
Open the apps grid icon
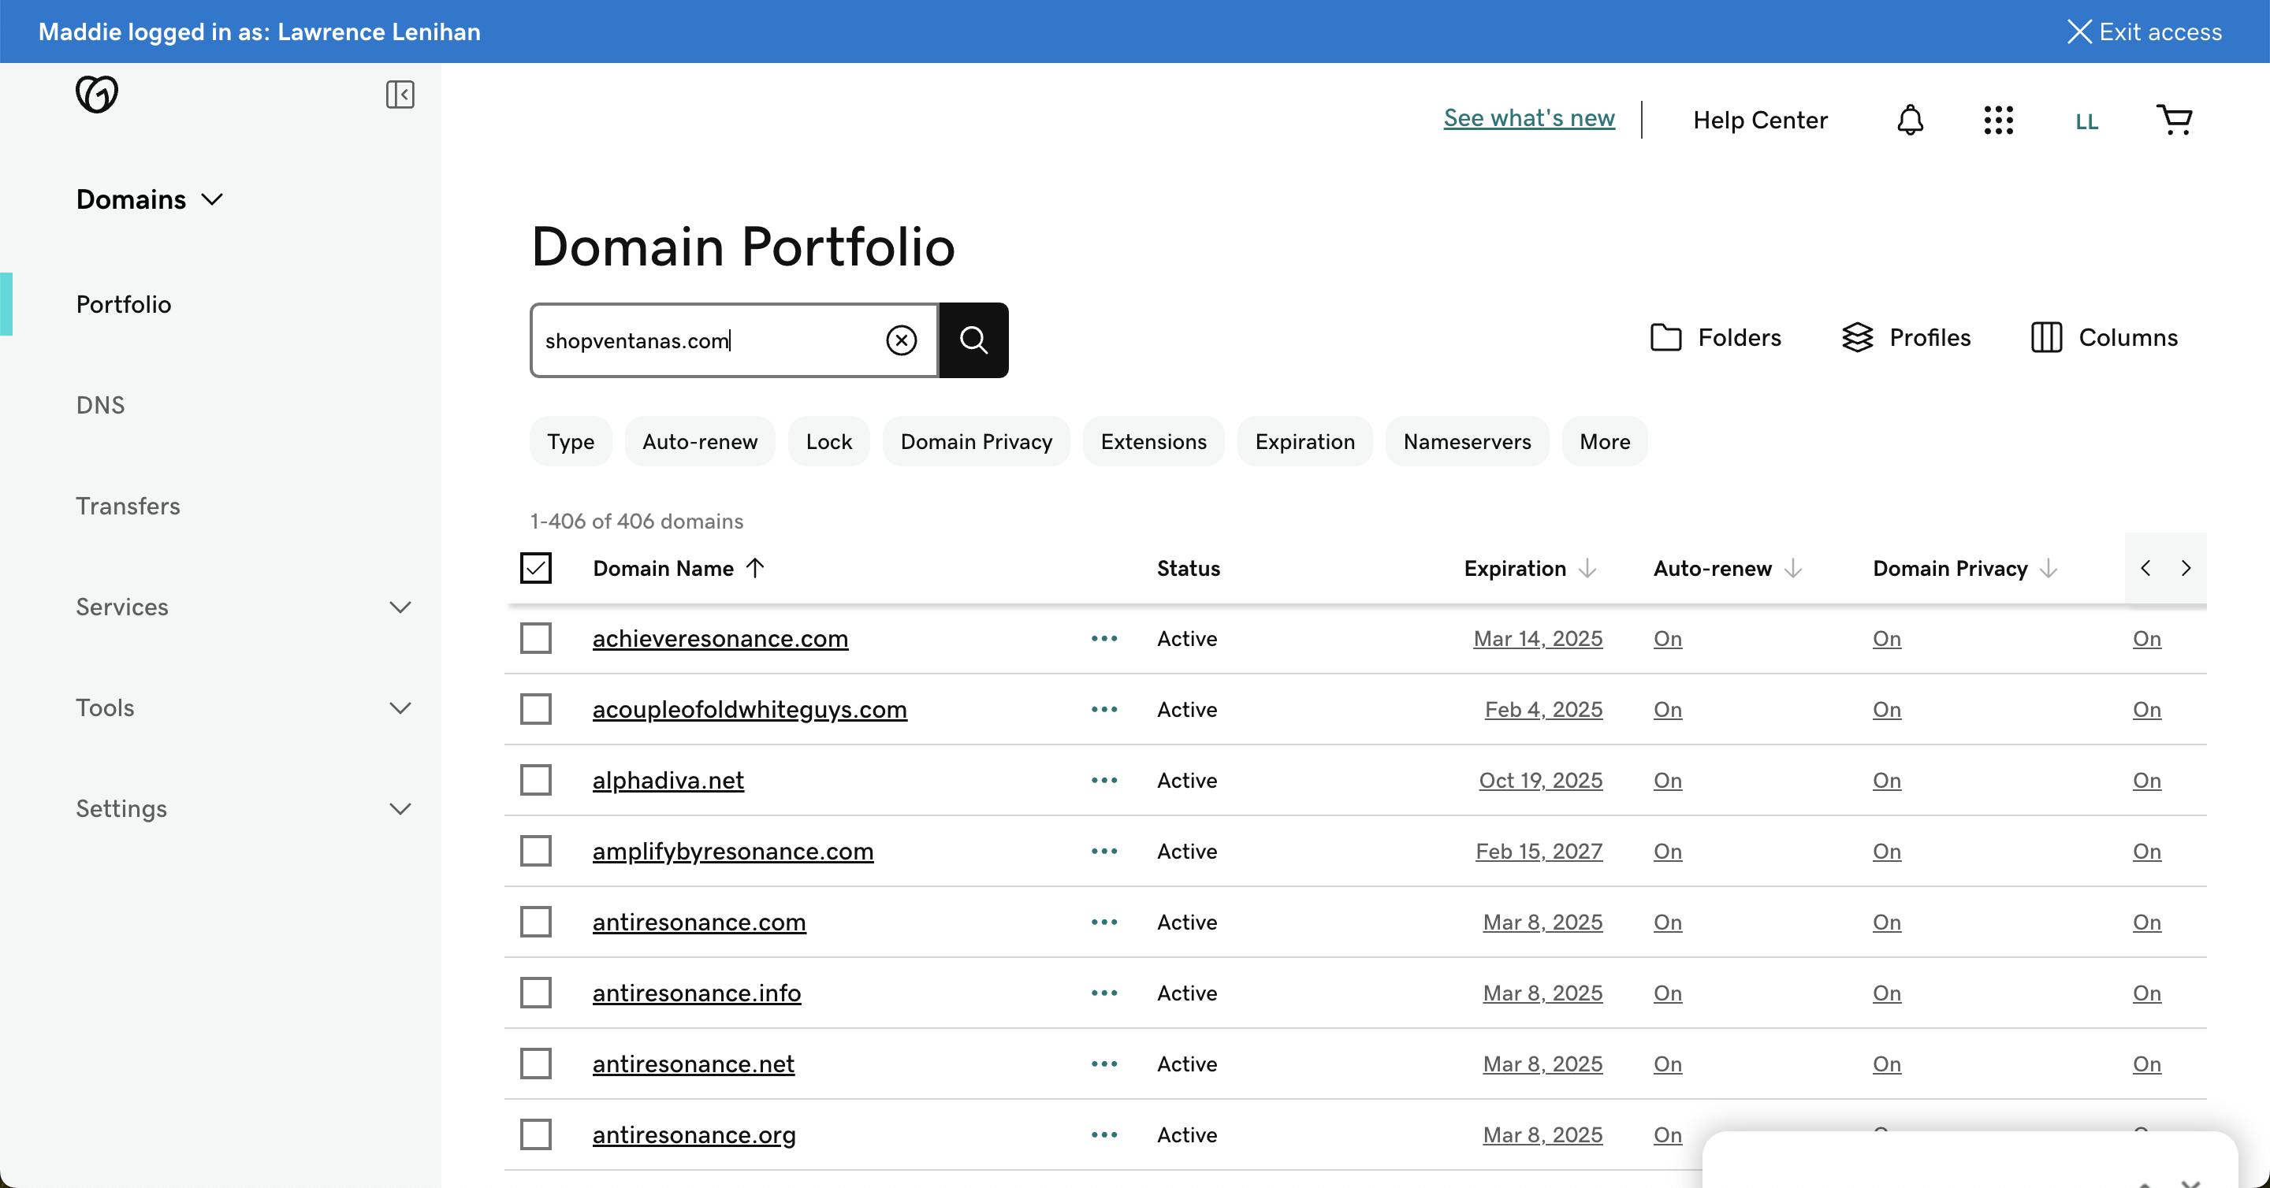[x=1999, y=120]
